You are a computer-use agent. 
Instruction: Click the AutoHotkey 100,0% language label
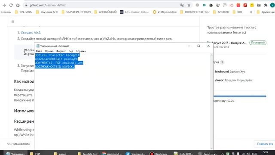[x=223, y=101]
